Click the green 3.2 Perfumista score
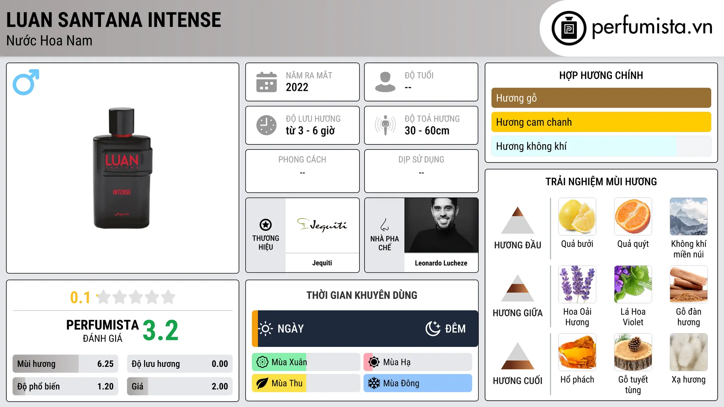The image size is (724, 407). (160, 331)
